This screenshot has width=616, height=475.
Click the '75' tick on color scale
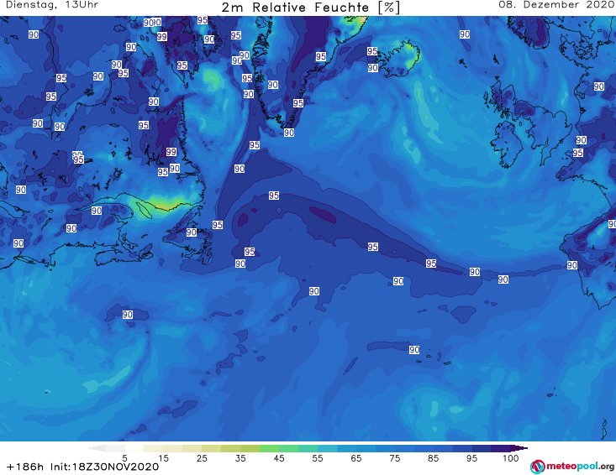(x=394, y=458)
